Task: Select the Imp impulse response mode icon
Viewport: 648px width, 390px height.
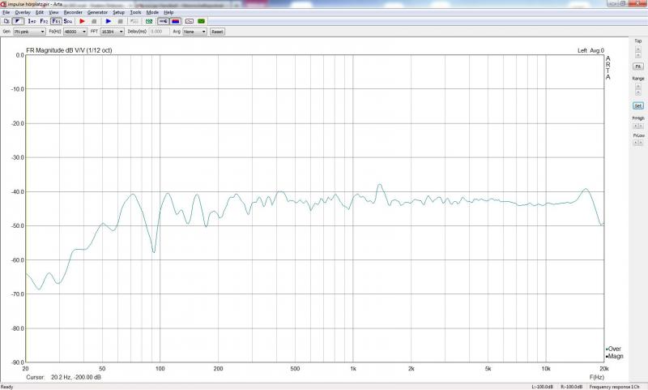Action: (32, 21)
